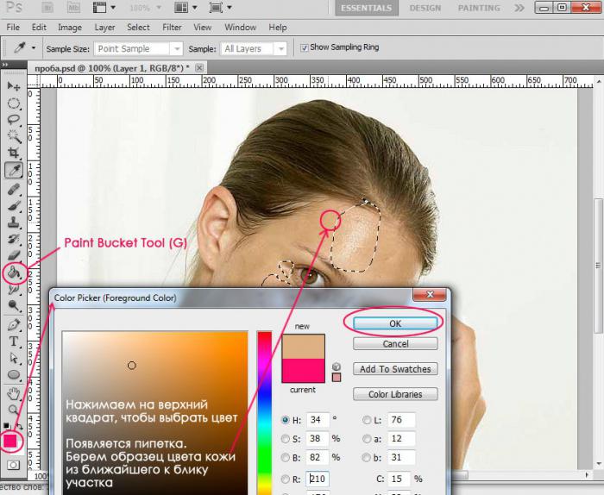Click the R value input field

pyautogui.click(x=318, y=479)
